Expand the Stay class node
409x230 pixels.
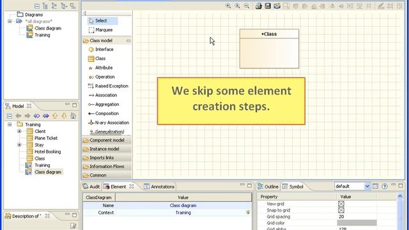(x=19, y=145)
